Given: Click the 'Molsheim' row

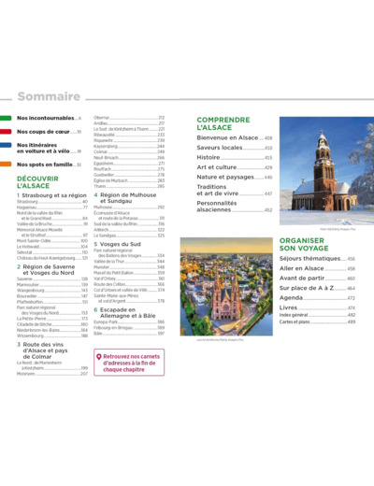Looking at the screenshot, I should pos(52,374).
